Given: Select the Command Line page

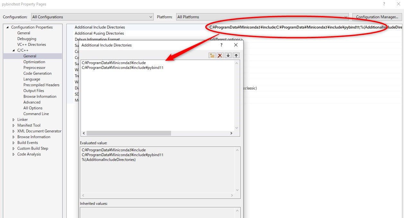Looking at the screenshot, I should pyautogui.click(x=36, y=114).
